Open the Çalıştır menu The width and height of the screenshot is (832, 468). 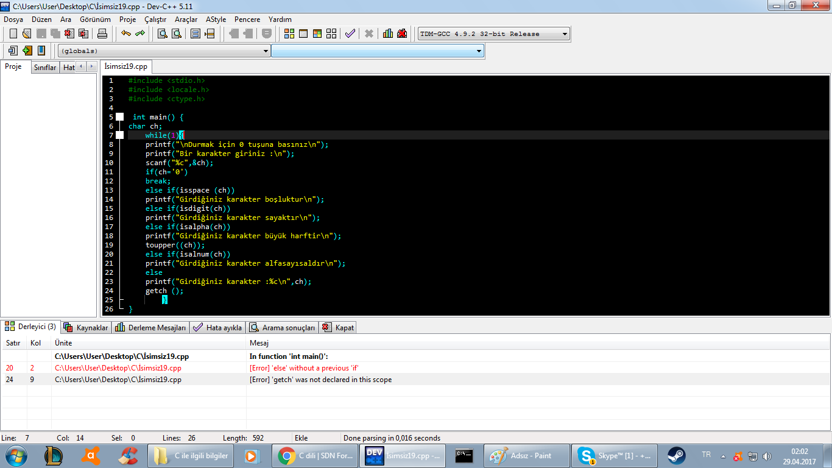click(155, 19)
